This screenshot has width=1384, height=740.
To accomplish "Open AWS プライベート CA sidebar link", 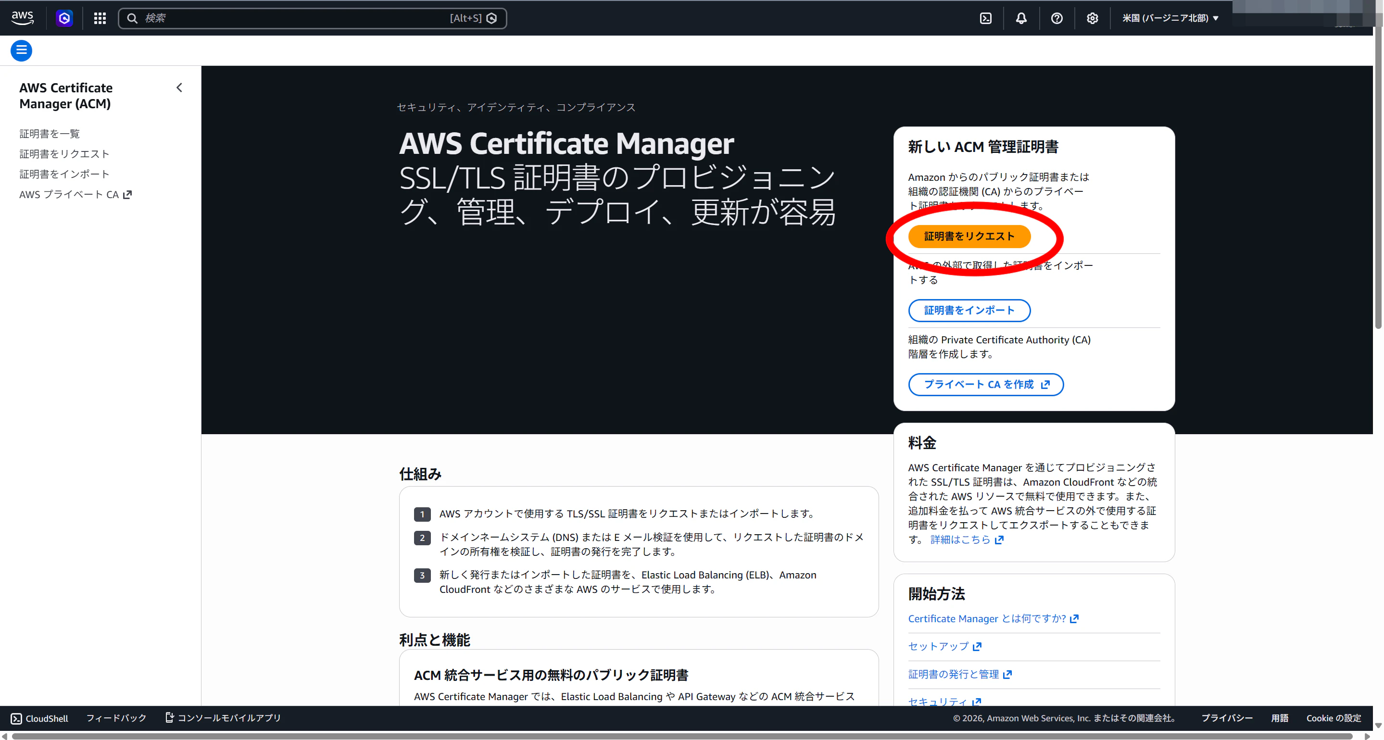I will point(75,194).
